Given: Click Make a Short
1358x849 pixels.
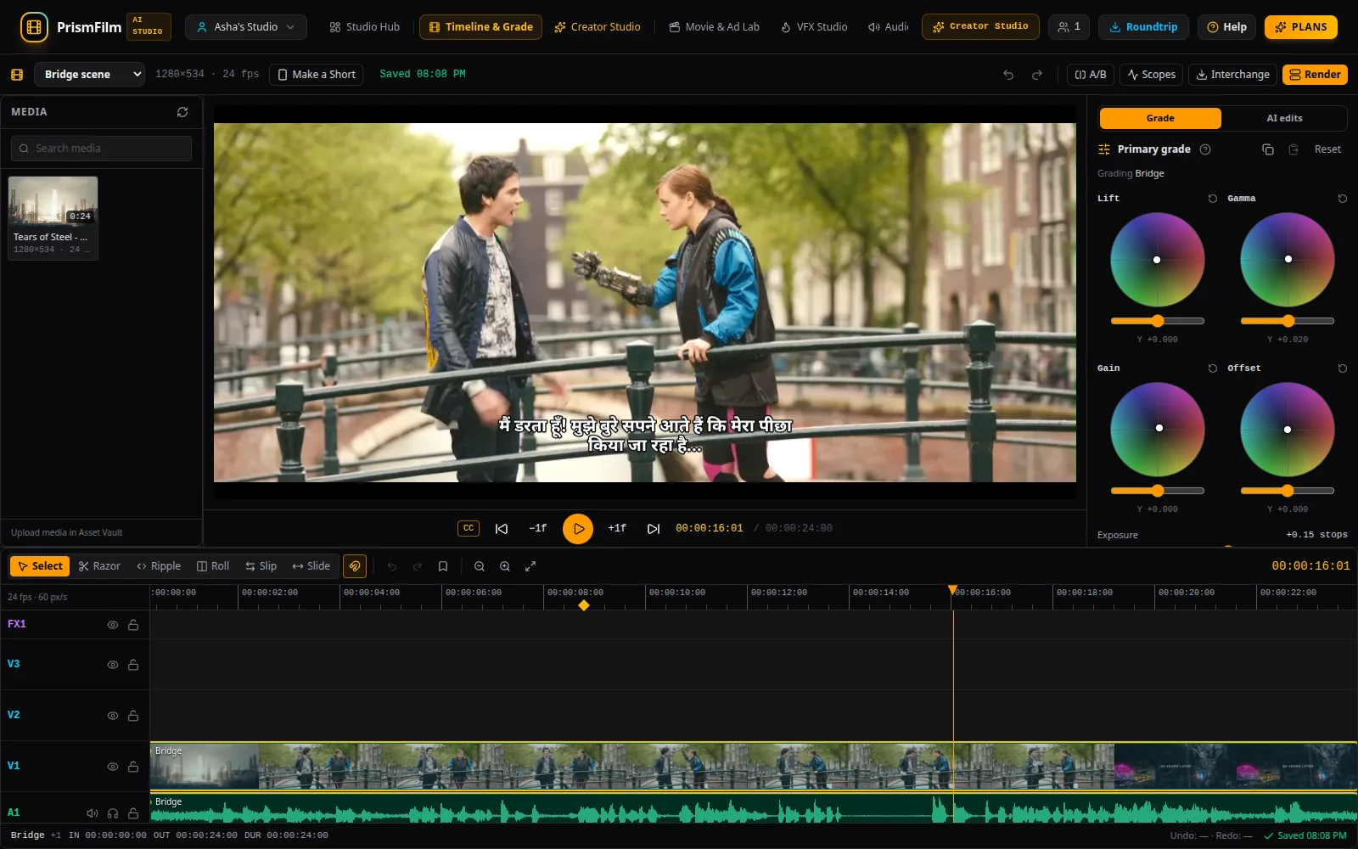Looking at the screenshot, I should [317, 75].
